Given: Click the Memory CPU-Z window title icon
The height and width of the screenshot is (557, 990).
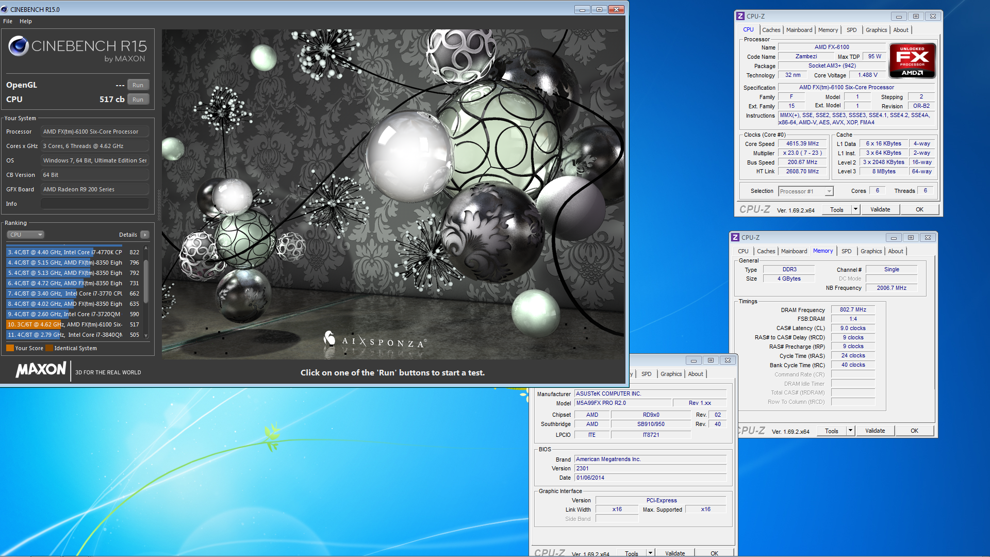Looking at the screenshot, I should point(735,237).
